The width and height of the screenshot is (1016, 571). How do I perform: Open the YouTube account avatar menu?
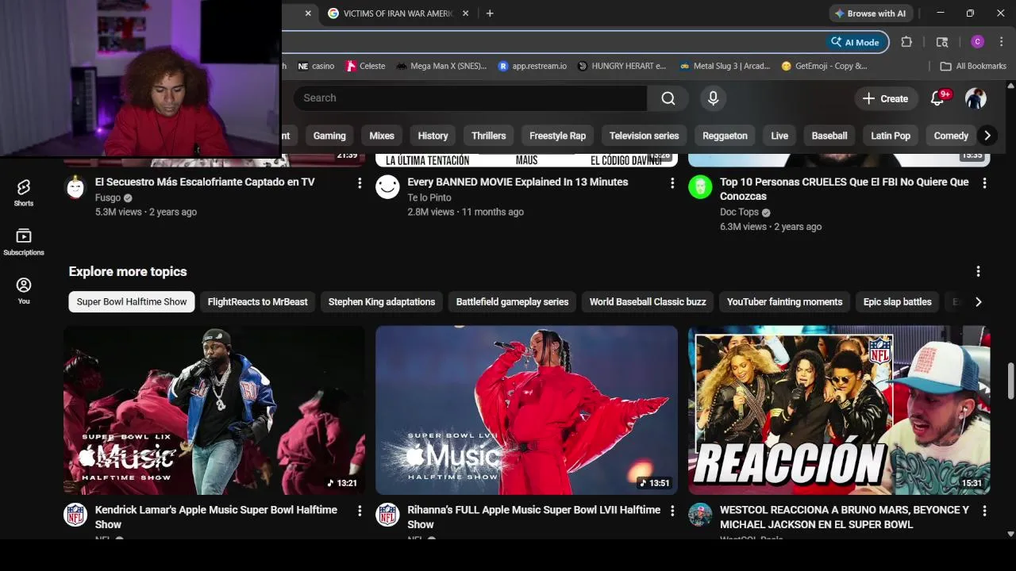[976, 98]
